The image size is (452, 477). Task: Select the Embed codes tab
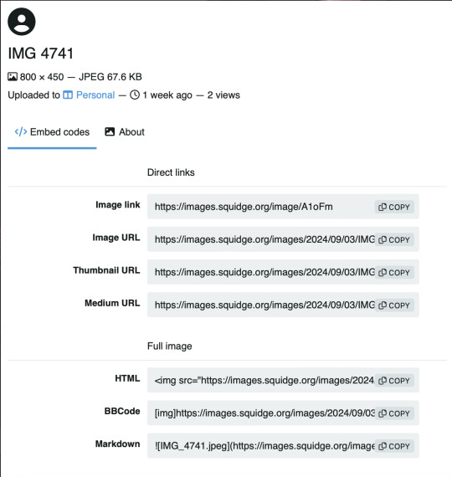(x=52, y=132)
